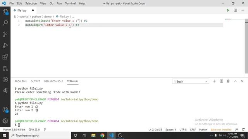
Task: Kill terminal with trash icon
Action: tap(228, 81)
